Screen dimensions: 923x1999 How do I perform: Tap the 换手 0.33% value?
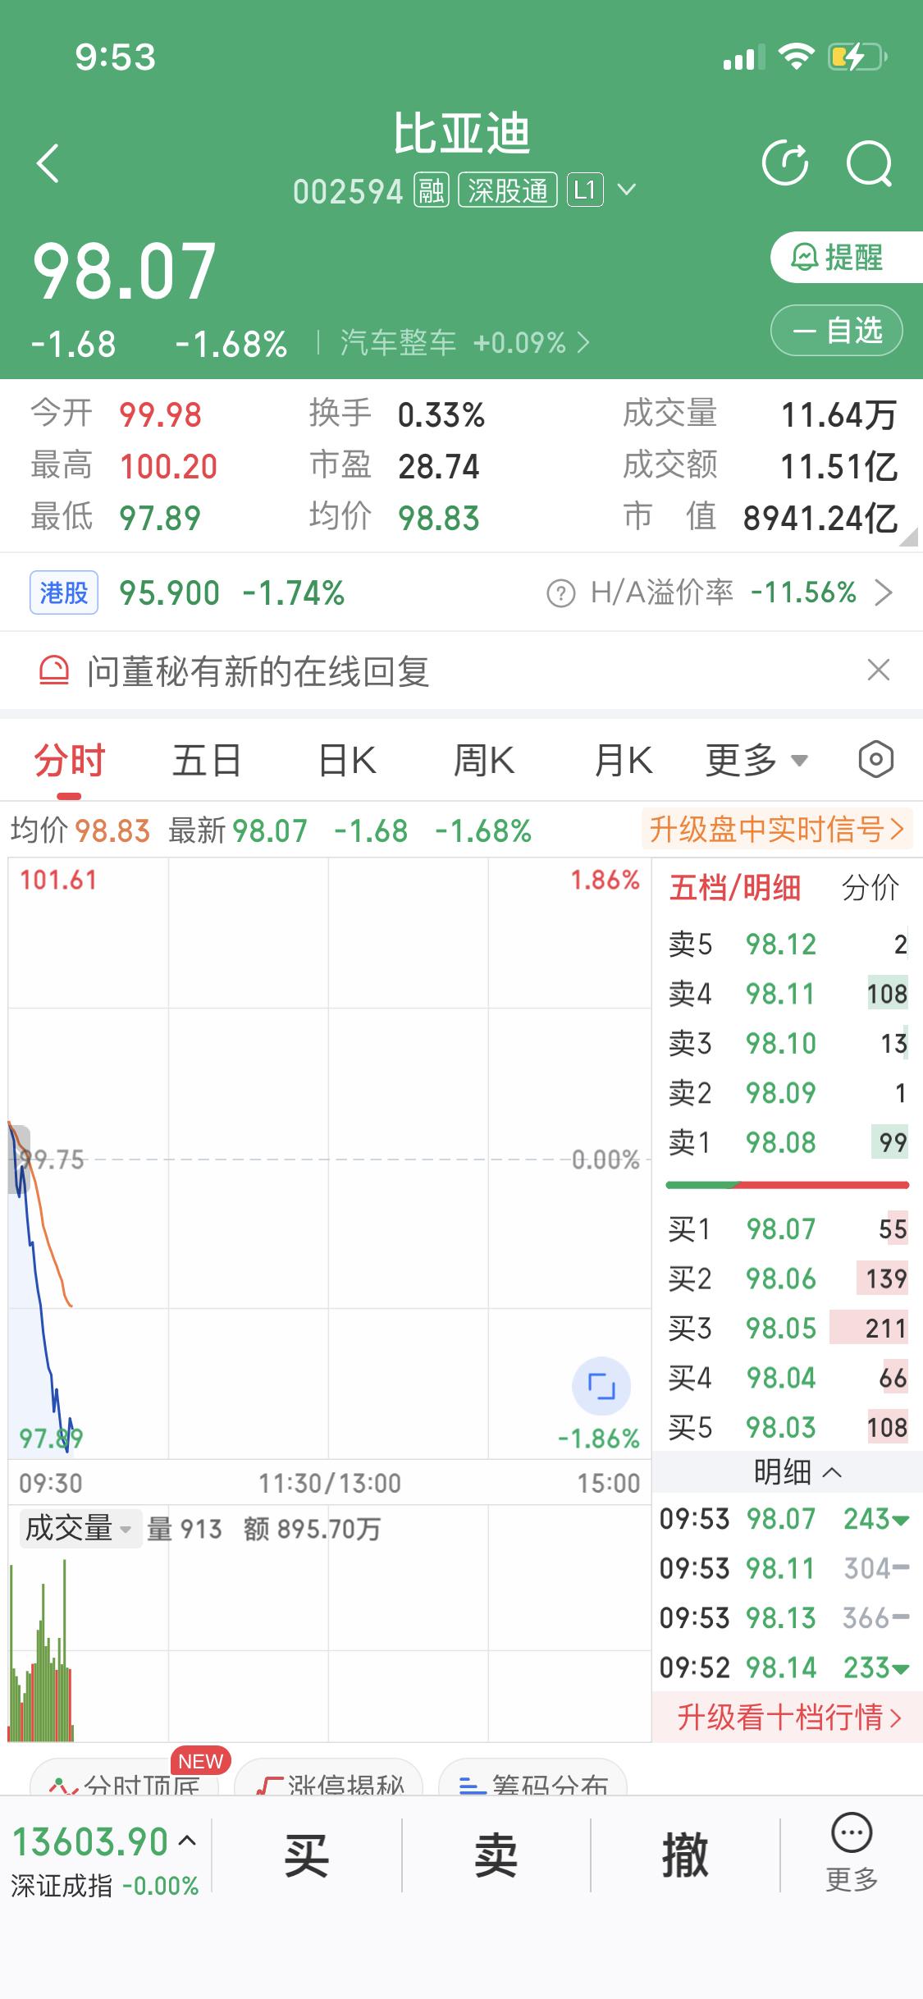tap(441, 415)
